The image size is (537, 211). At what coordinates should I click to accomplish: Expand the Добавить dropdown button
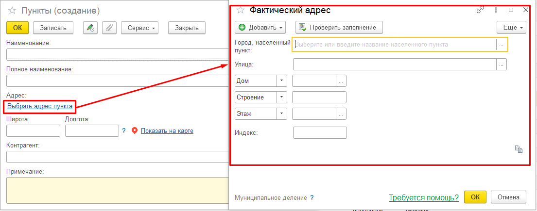[x=260, y=27]
